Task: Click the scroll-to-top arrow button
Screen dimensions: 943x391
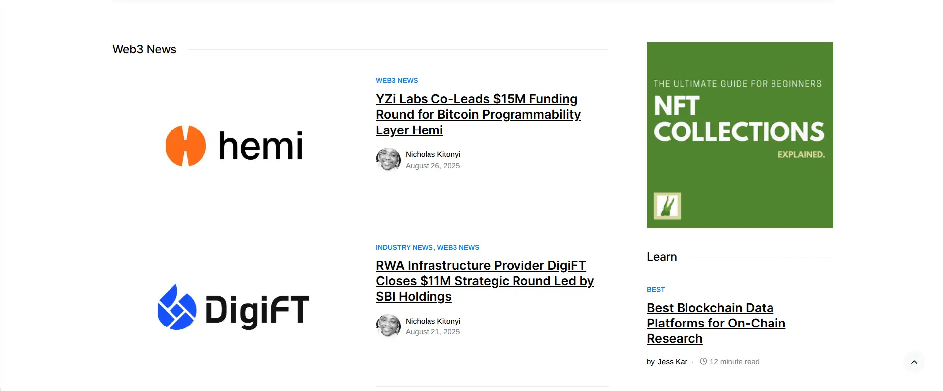Action: (914, 362)
